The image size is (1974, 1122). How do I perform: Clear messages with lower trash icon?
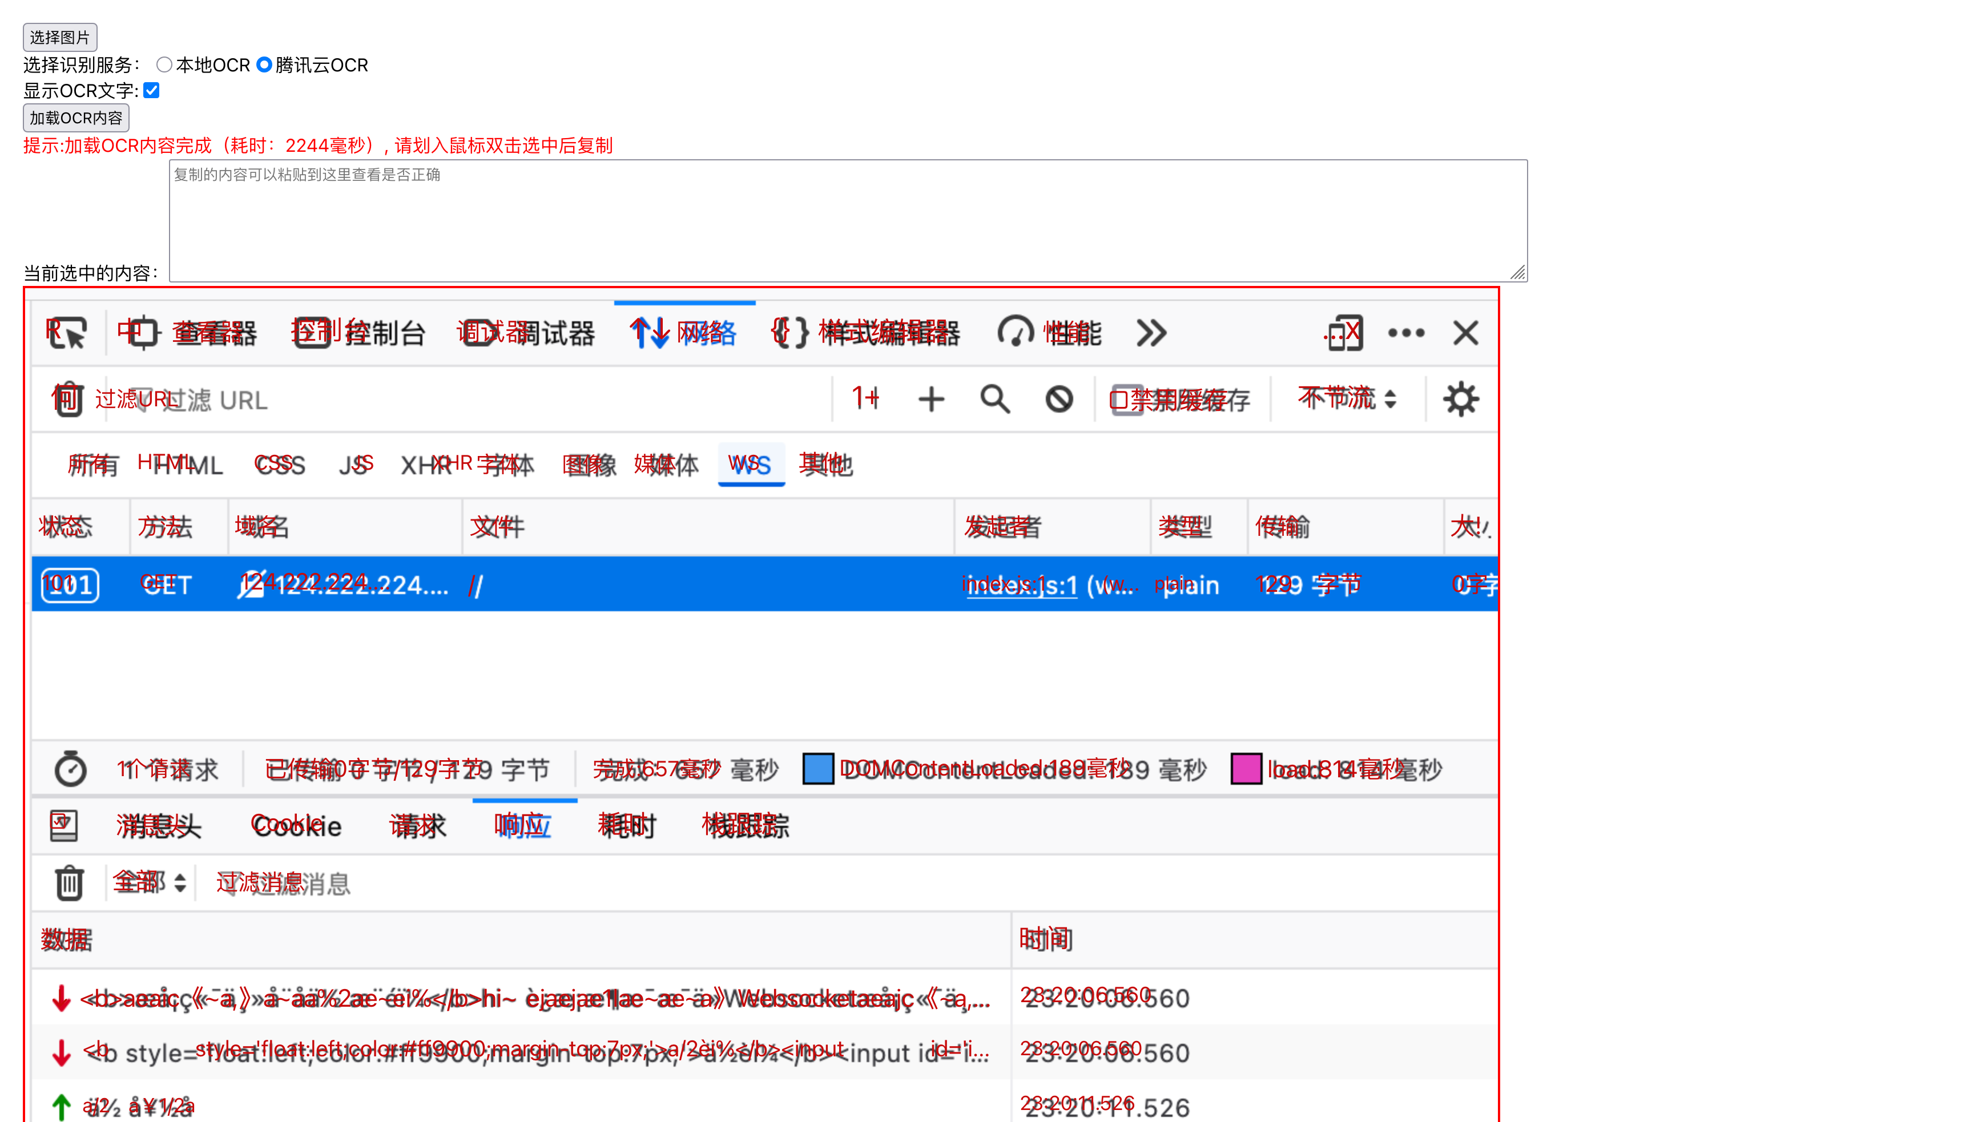click(69, 882)
